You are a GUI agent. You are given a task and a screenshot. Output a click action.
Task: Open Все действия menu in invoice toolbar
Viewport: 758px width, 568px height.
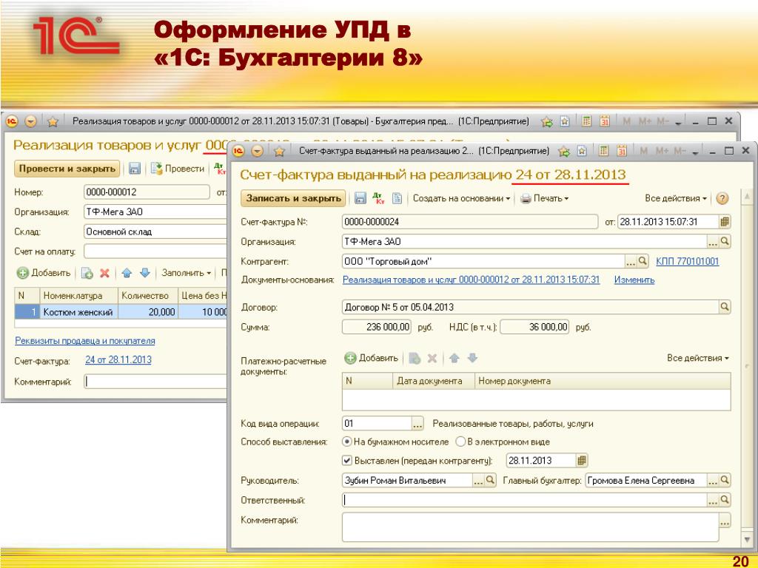(676, 198)
